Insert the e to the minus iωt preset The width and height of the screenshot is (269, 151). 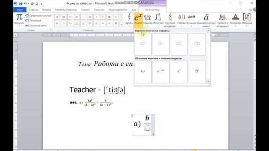pos(161,72)
